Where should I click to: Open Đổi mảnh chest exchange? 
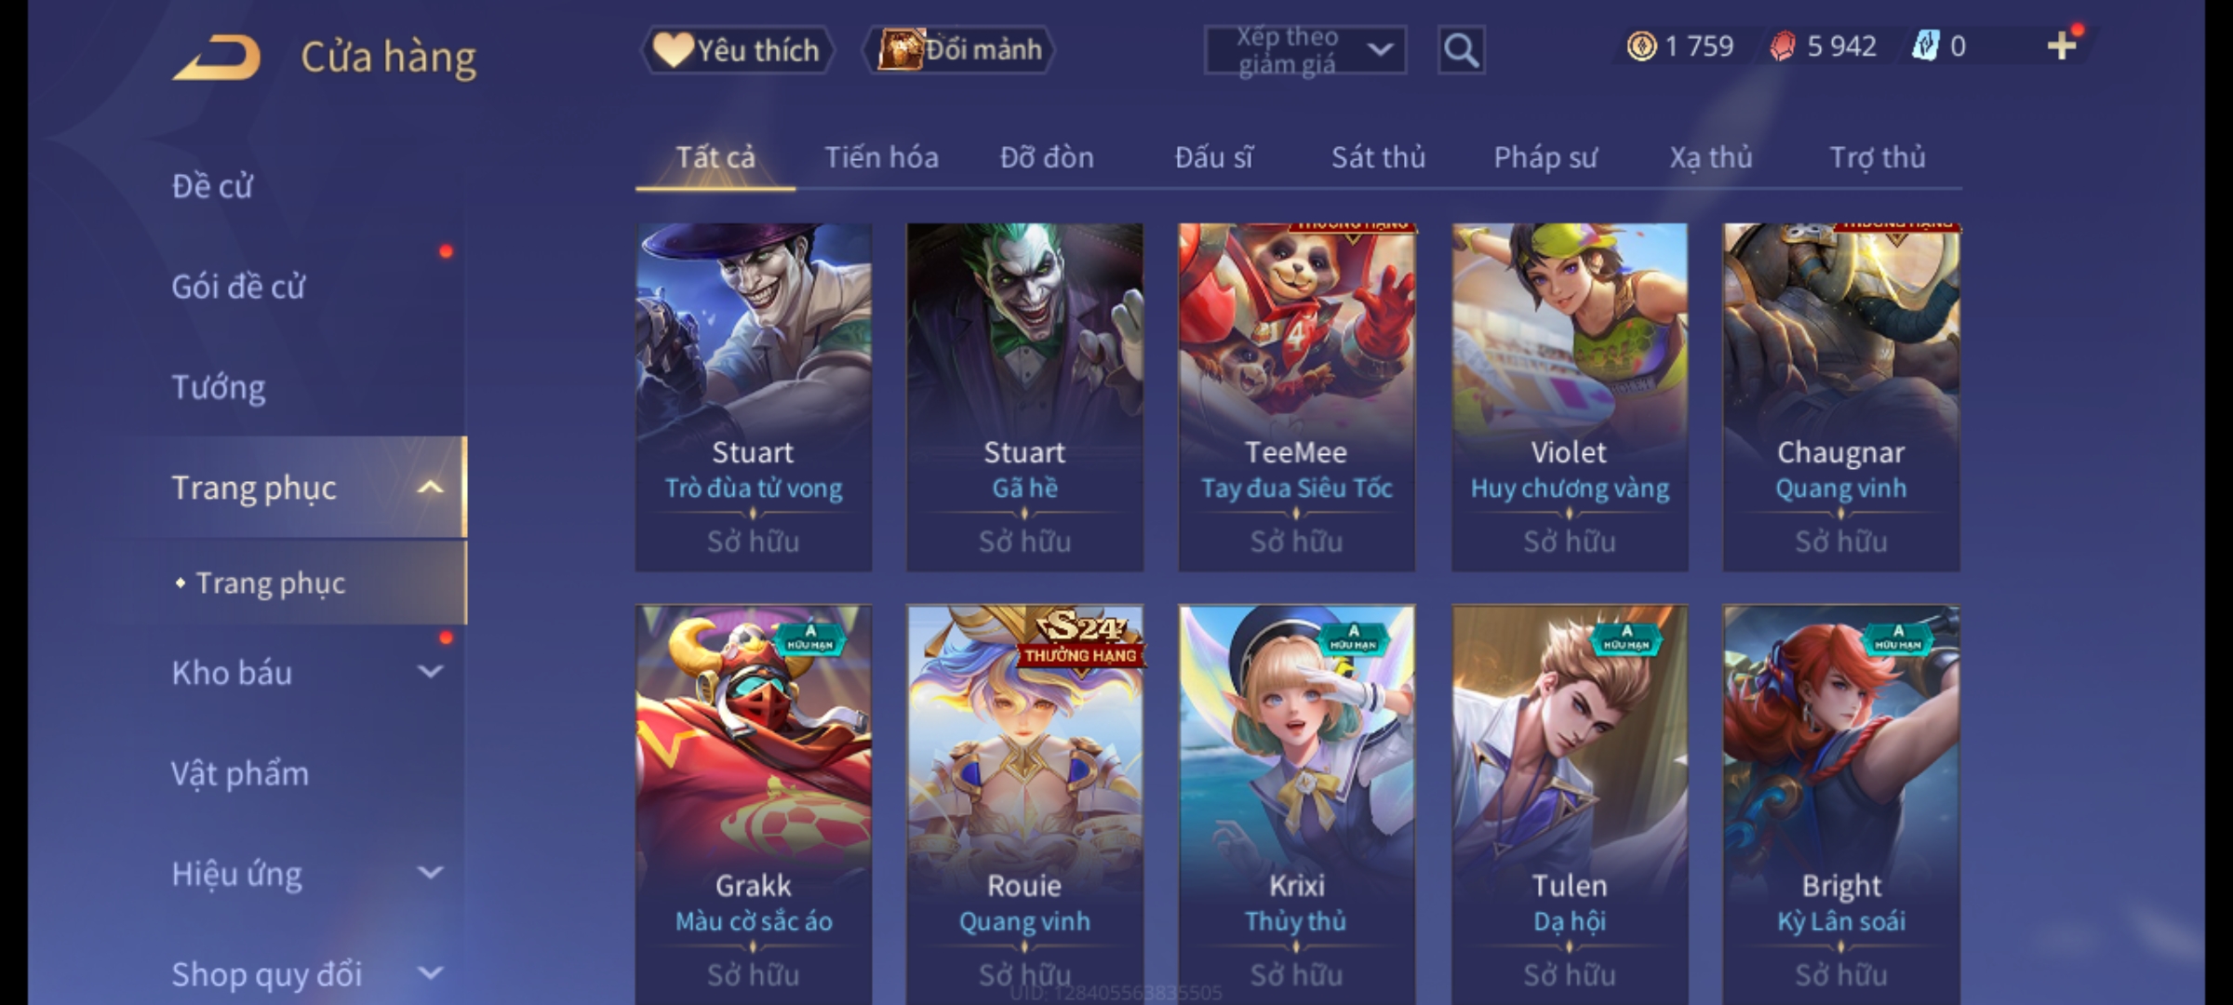(x=959, y=49)
